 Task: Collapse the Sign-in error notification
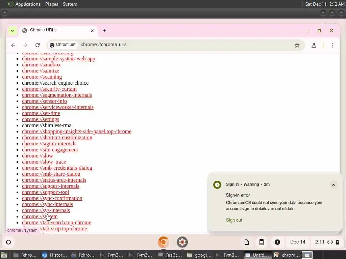click(333, 185)
